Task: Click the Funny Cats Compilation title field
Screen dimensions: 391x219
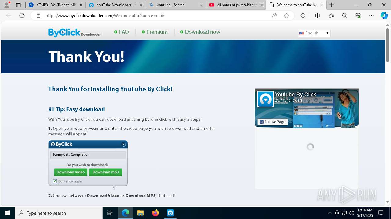Action: [88, 155]
